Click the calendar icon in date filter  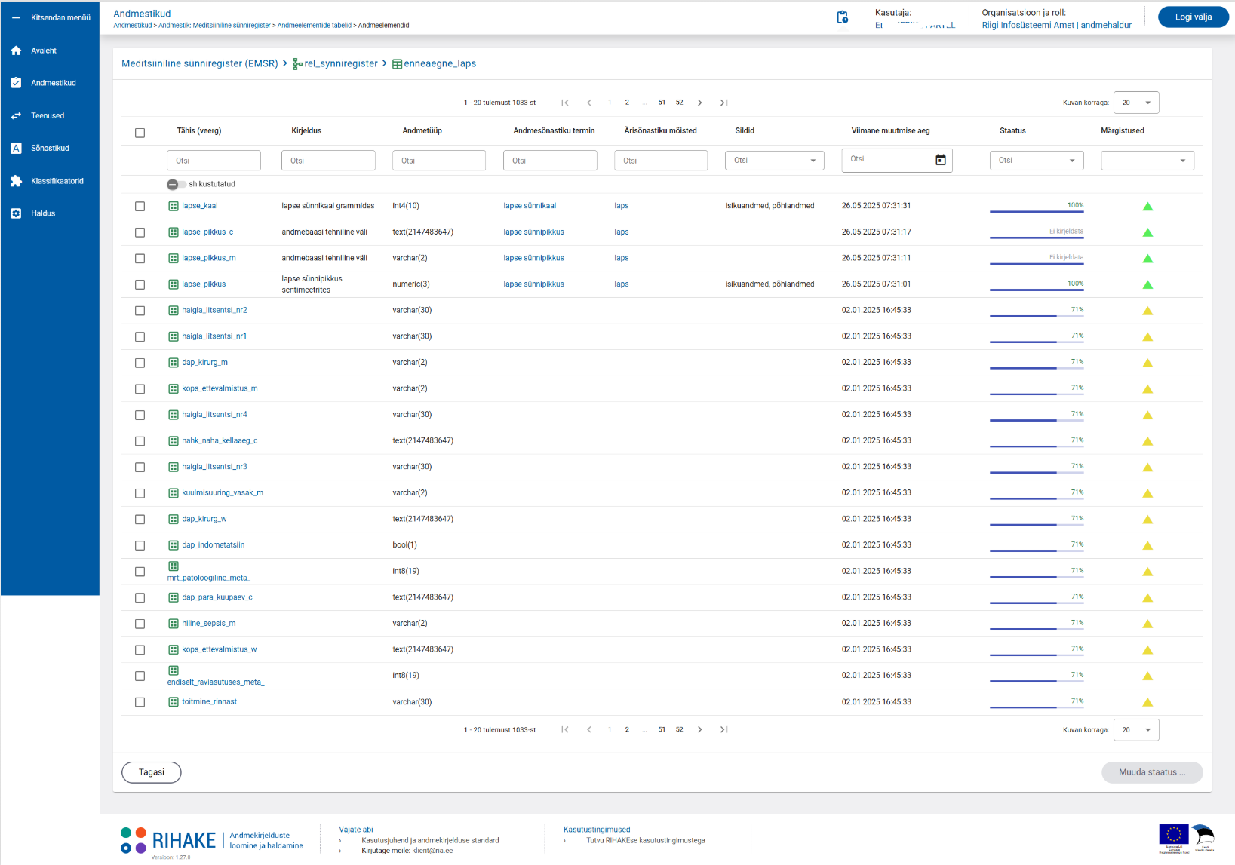pos(940,160)
